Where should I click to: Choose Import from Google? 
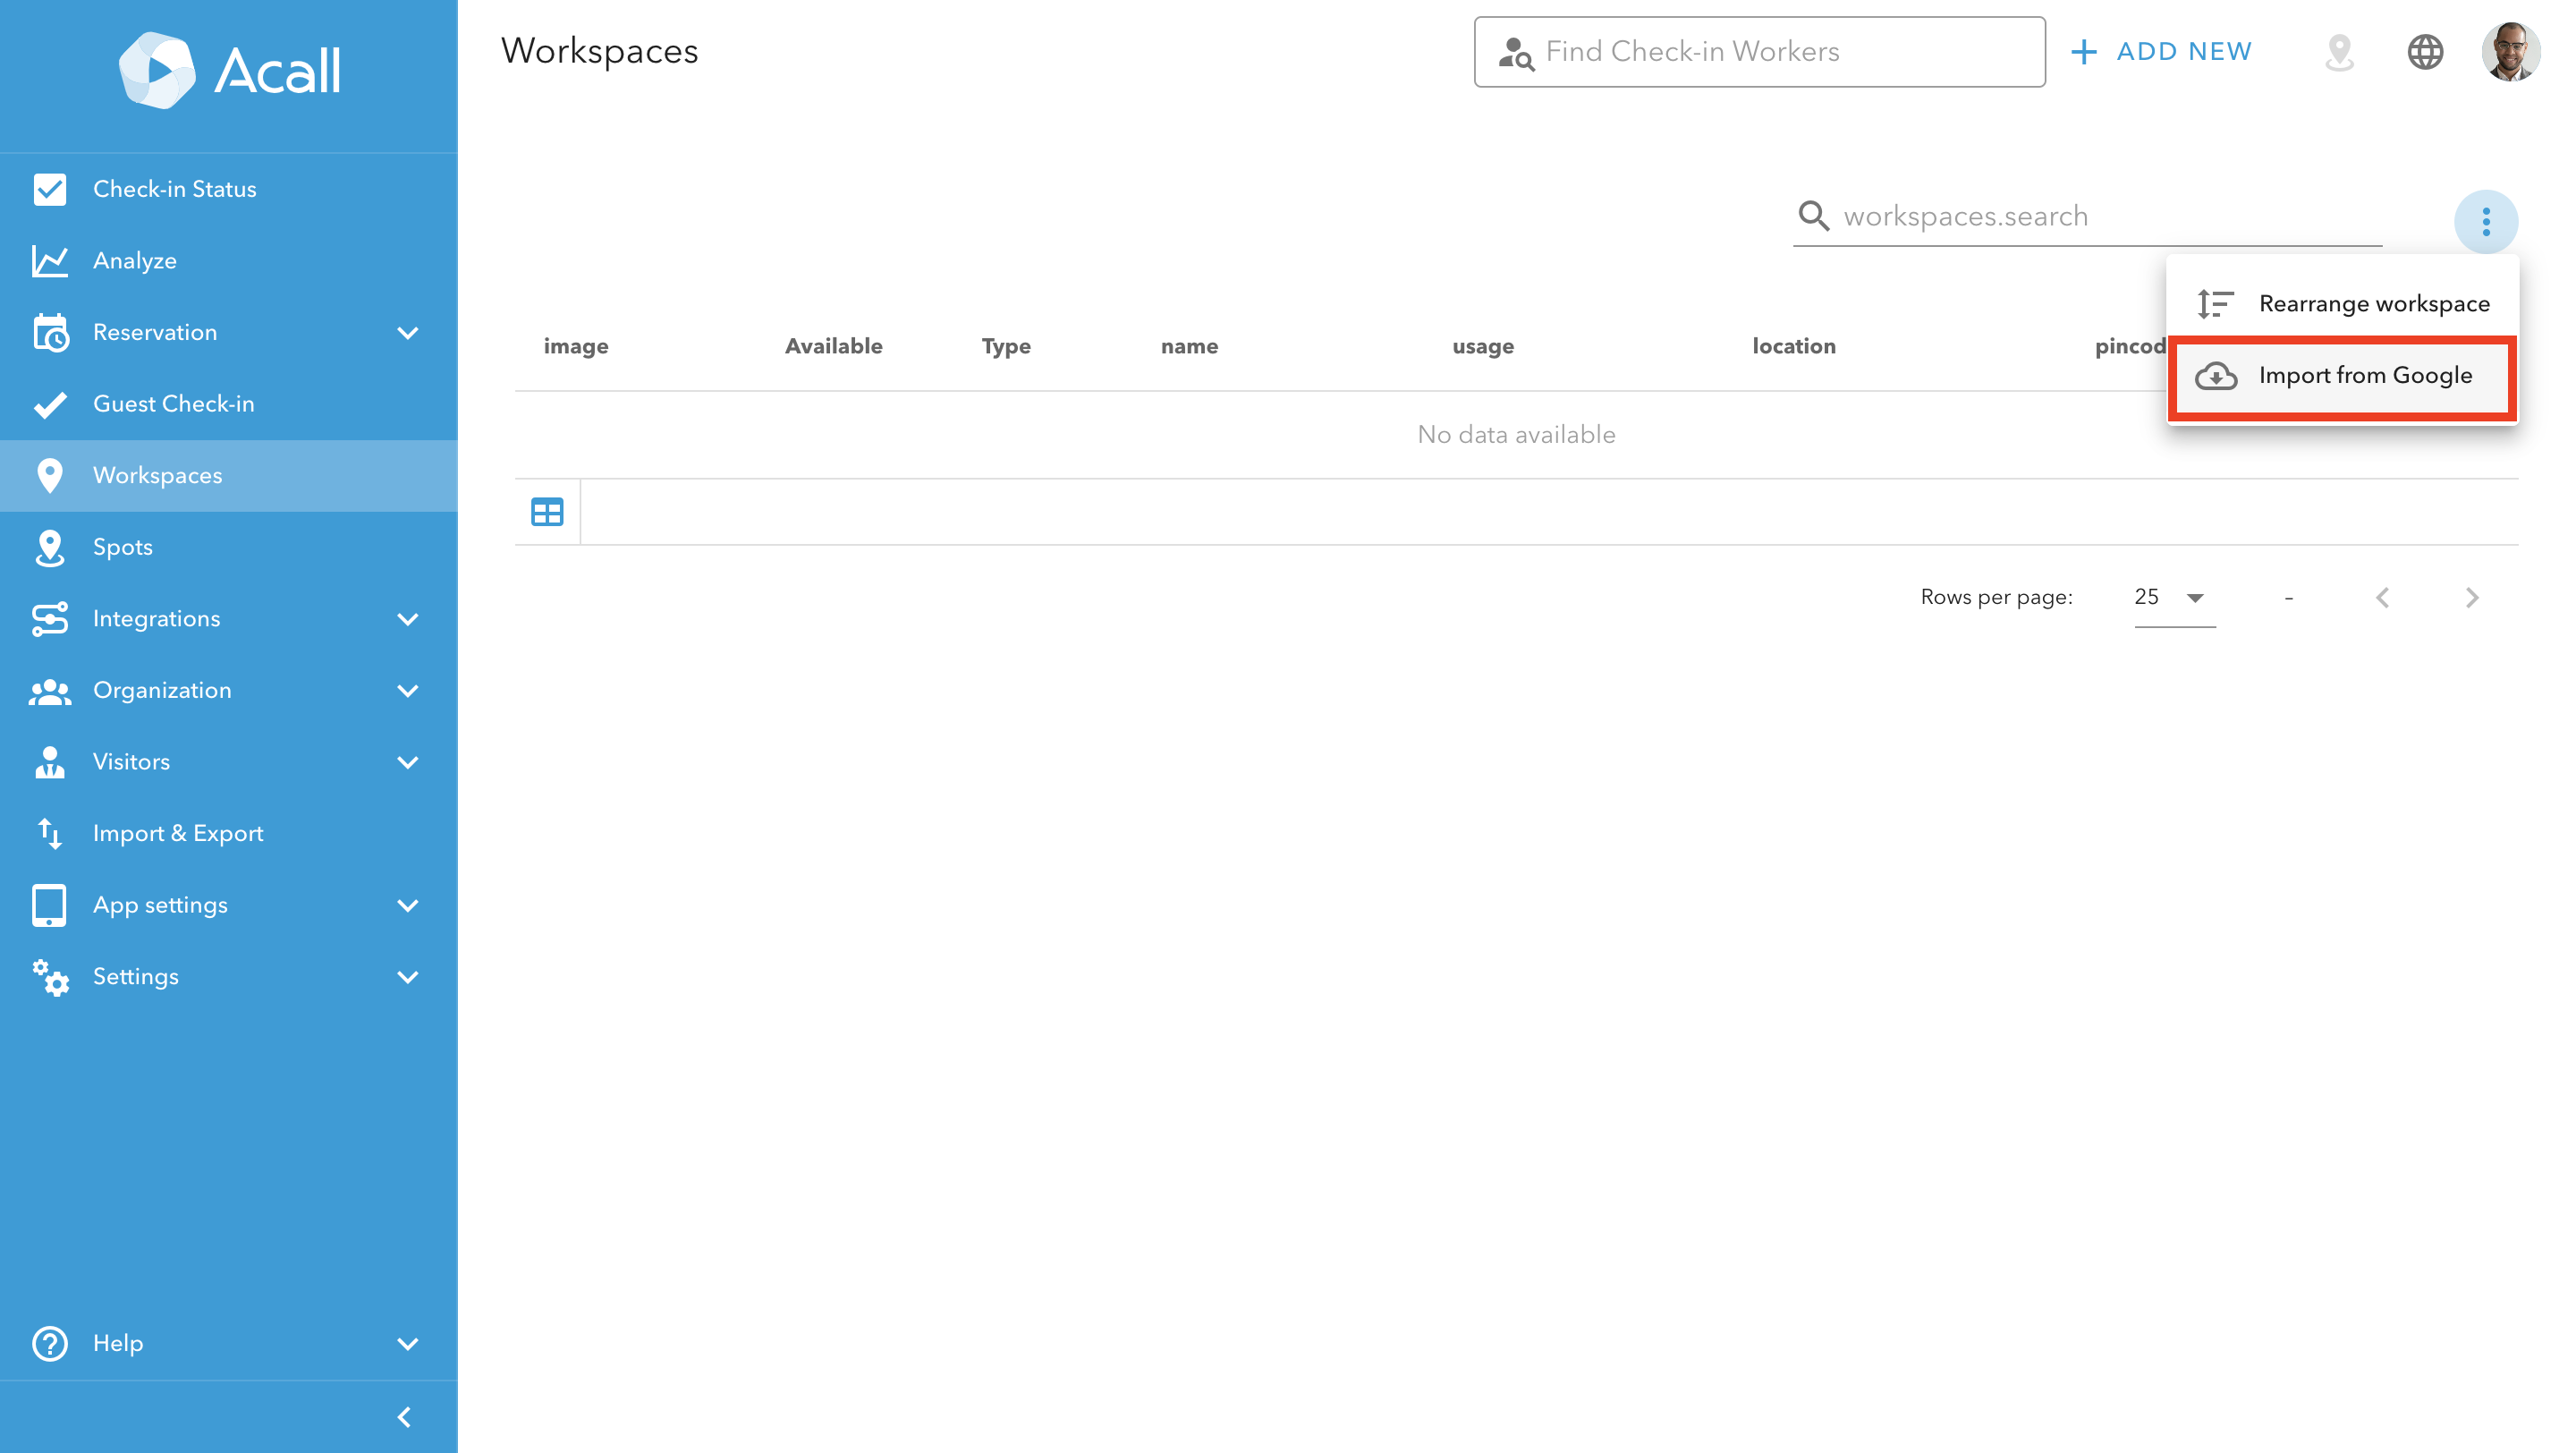tap(2365, 376)
